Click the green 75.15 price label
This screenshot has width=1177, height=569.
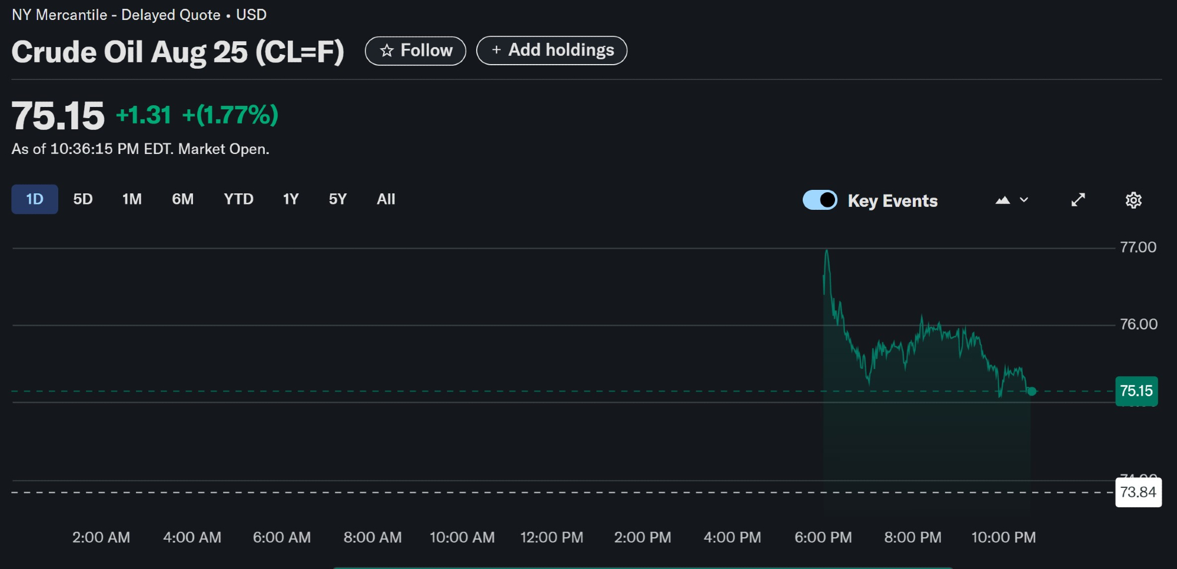click(x=1136, y=391)
